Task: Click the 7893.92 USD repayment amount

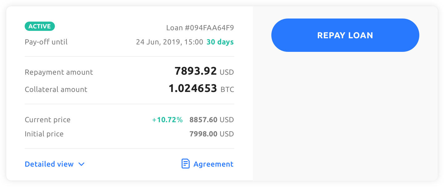Action: click(204, 72)
